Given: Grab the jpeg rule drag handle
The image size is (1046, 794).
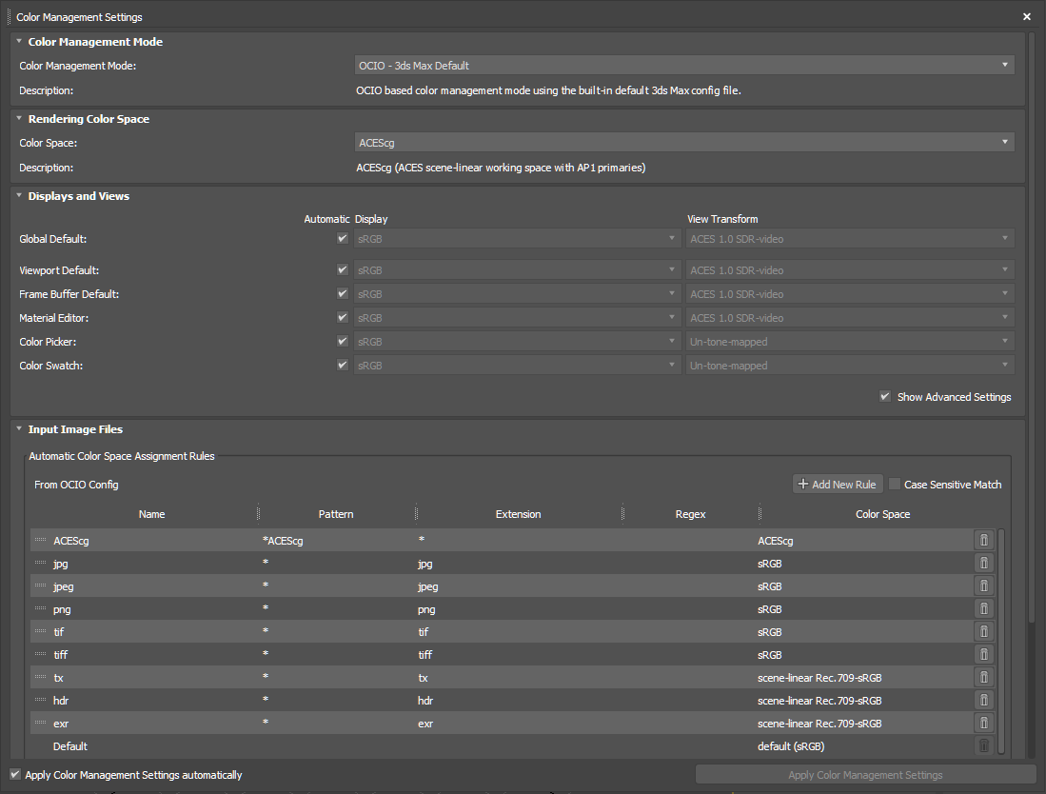Looking at the screenshot, I should tap(41, 586).
